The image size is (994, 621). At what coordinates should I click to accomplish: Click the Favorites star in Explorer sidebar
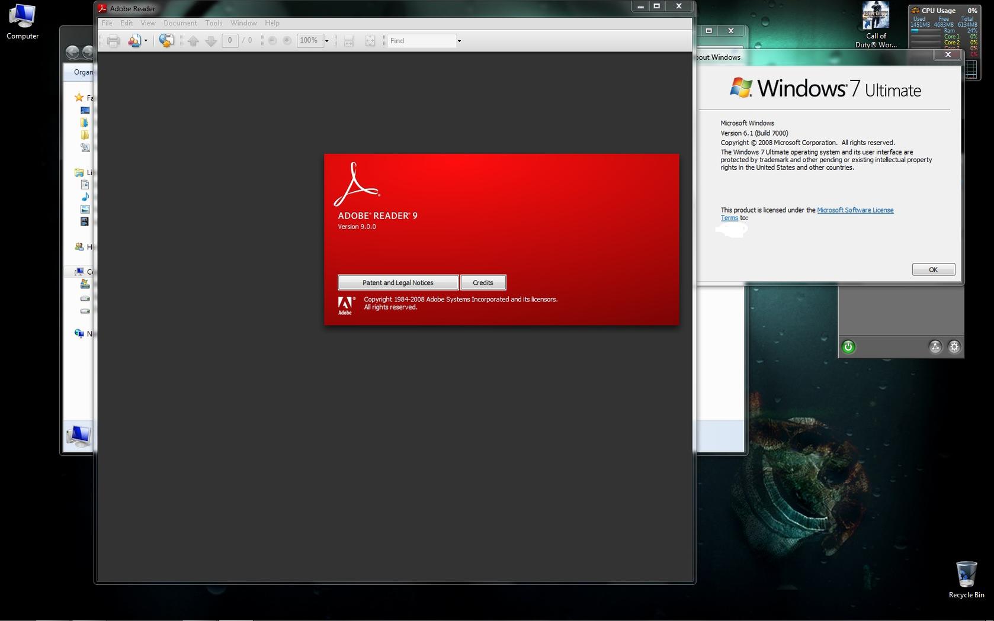tap(79, 98)
